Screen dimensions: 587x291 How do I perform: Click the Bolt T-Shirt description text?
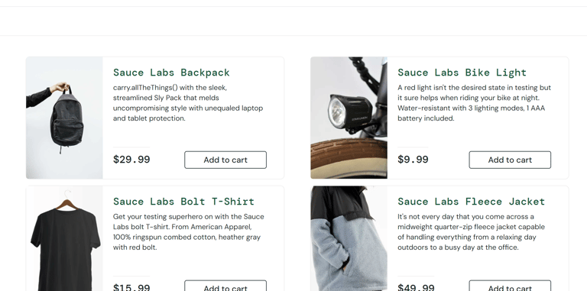tap(189, 232)
